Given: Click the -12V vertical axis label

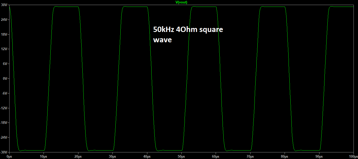Looking at the screenshot, I should tap(3, 108).
